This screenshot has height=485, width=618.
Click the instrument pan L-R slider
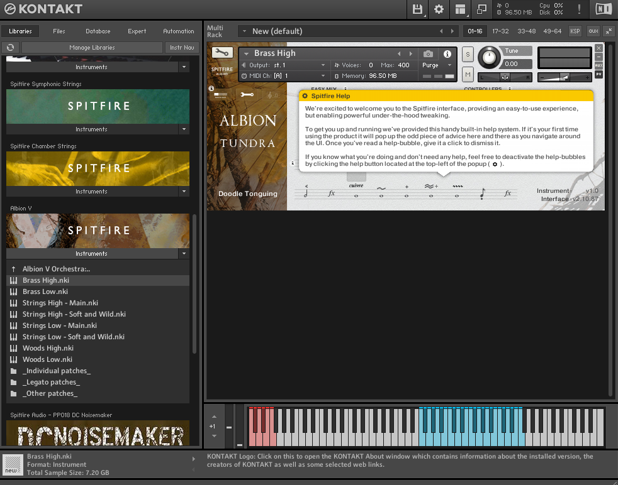[x=505, y=77]
